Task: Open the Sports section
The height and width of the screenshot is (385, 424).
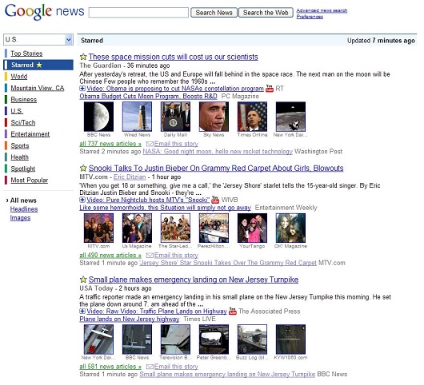Action: click(20, 146)
